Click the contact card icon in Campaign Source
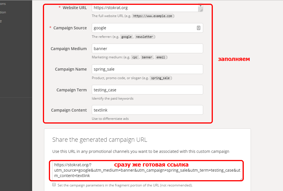The width and height of the screenshot is (283, 191). [199, 28]
